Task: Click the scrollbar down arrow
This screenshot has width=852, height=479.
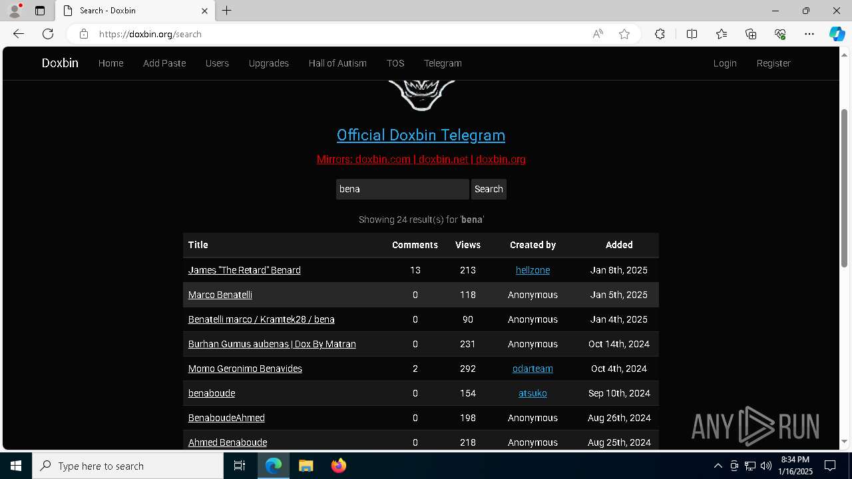Action: (x=845, y=441)
